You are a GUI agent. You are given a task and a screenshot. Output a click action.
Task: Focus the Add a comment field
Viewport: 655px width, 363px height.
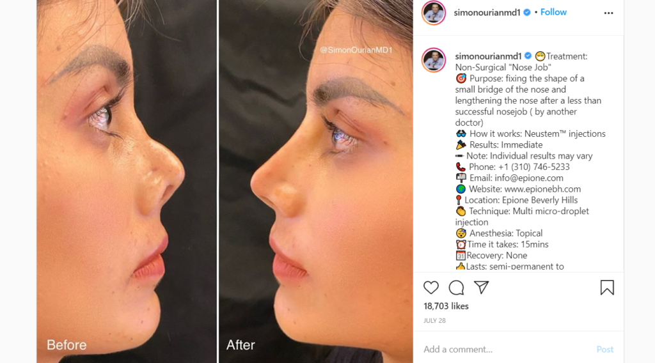tap(505, 349)
